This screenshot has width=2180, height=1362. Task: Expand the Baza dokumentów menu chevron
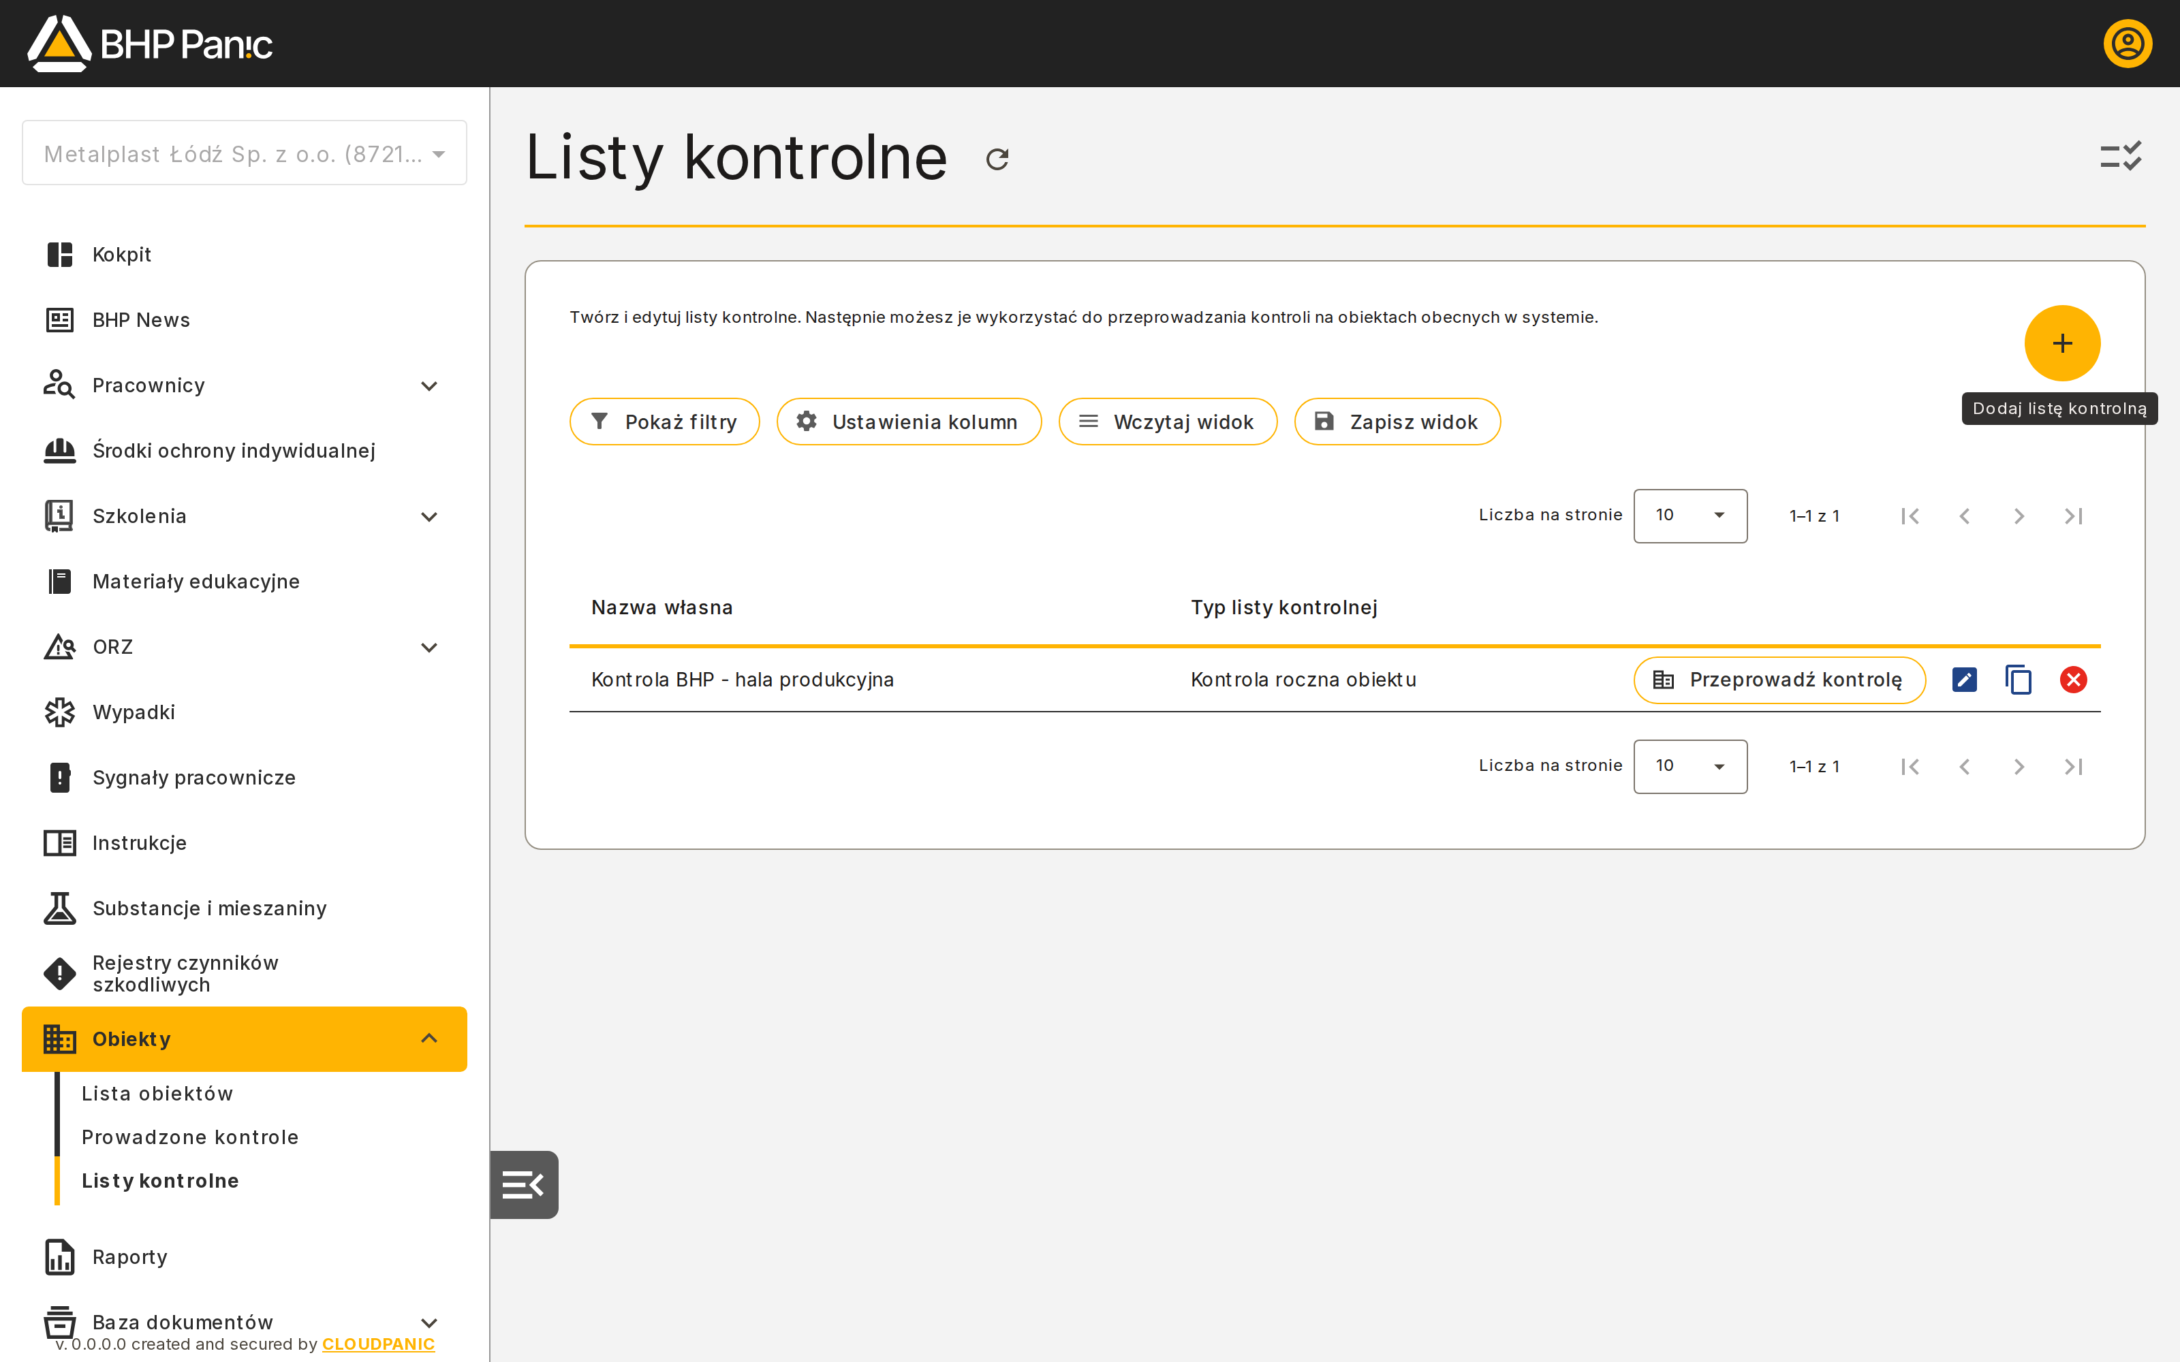430,1323
